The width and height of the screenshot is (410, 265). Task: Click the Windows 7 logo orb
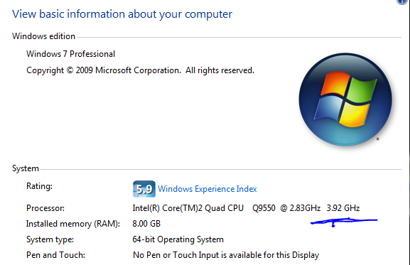[345, 99]
